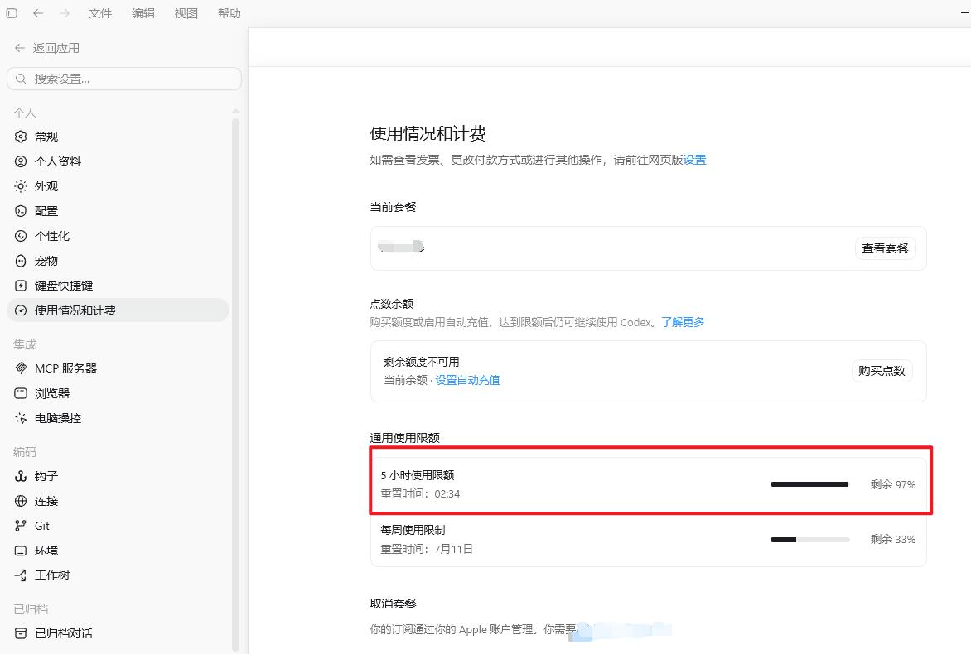Click the 每周使用限制 progress bar
The image size is (971, 654).
tap(809, 540)
